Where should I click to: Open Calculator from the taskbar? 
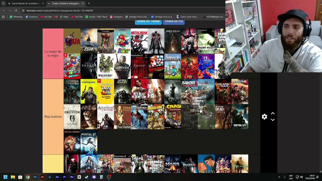point(101,177)
